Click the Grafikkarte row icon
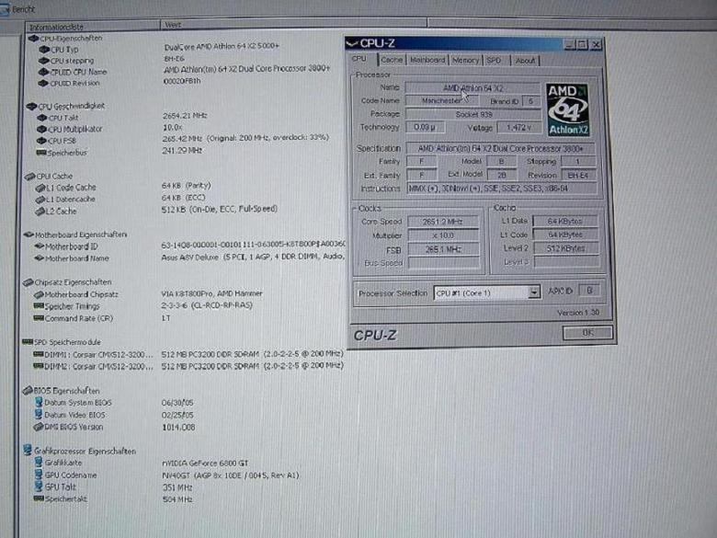The image size is (717, 538). [39, 463]
